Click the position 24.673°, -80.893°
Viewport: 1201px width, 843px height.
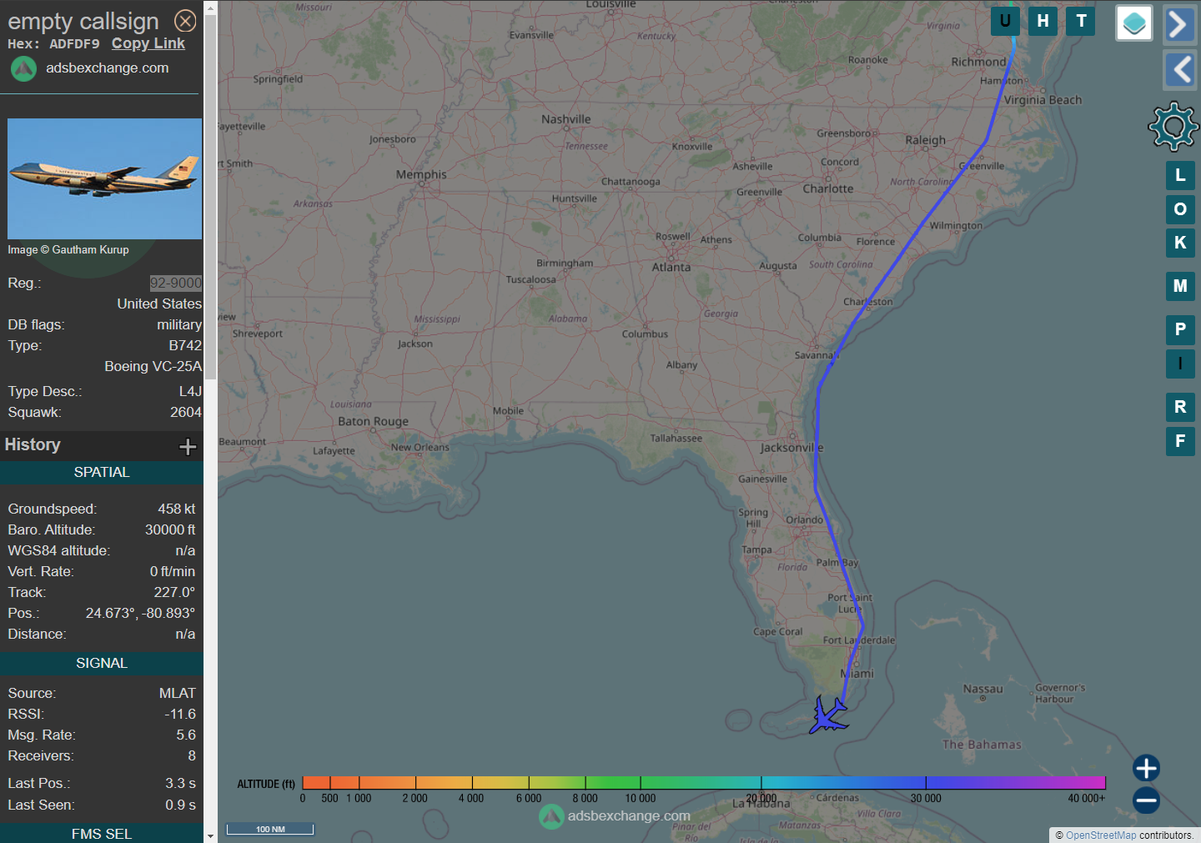click(140, 614)
